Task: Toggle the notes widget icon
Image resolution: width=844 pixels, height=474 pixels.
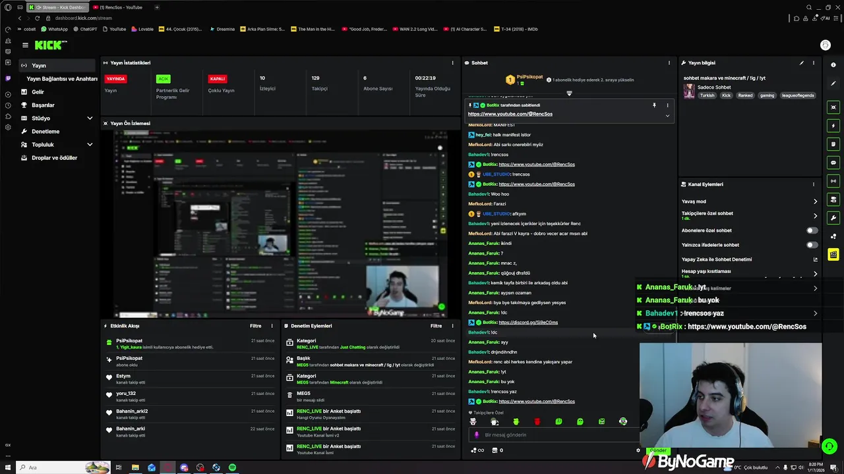Action: (833, 144)
